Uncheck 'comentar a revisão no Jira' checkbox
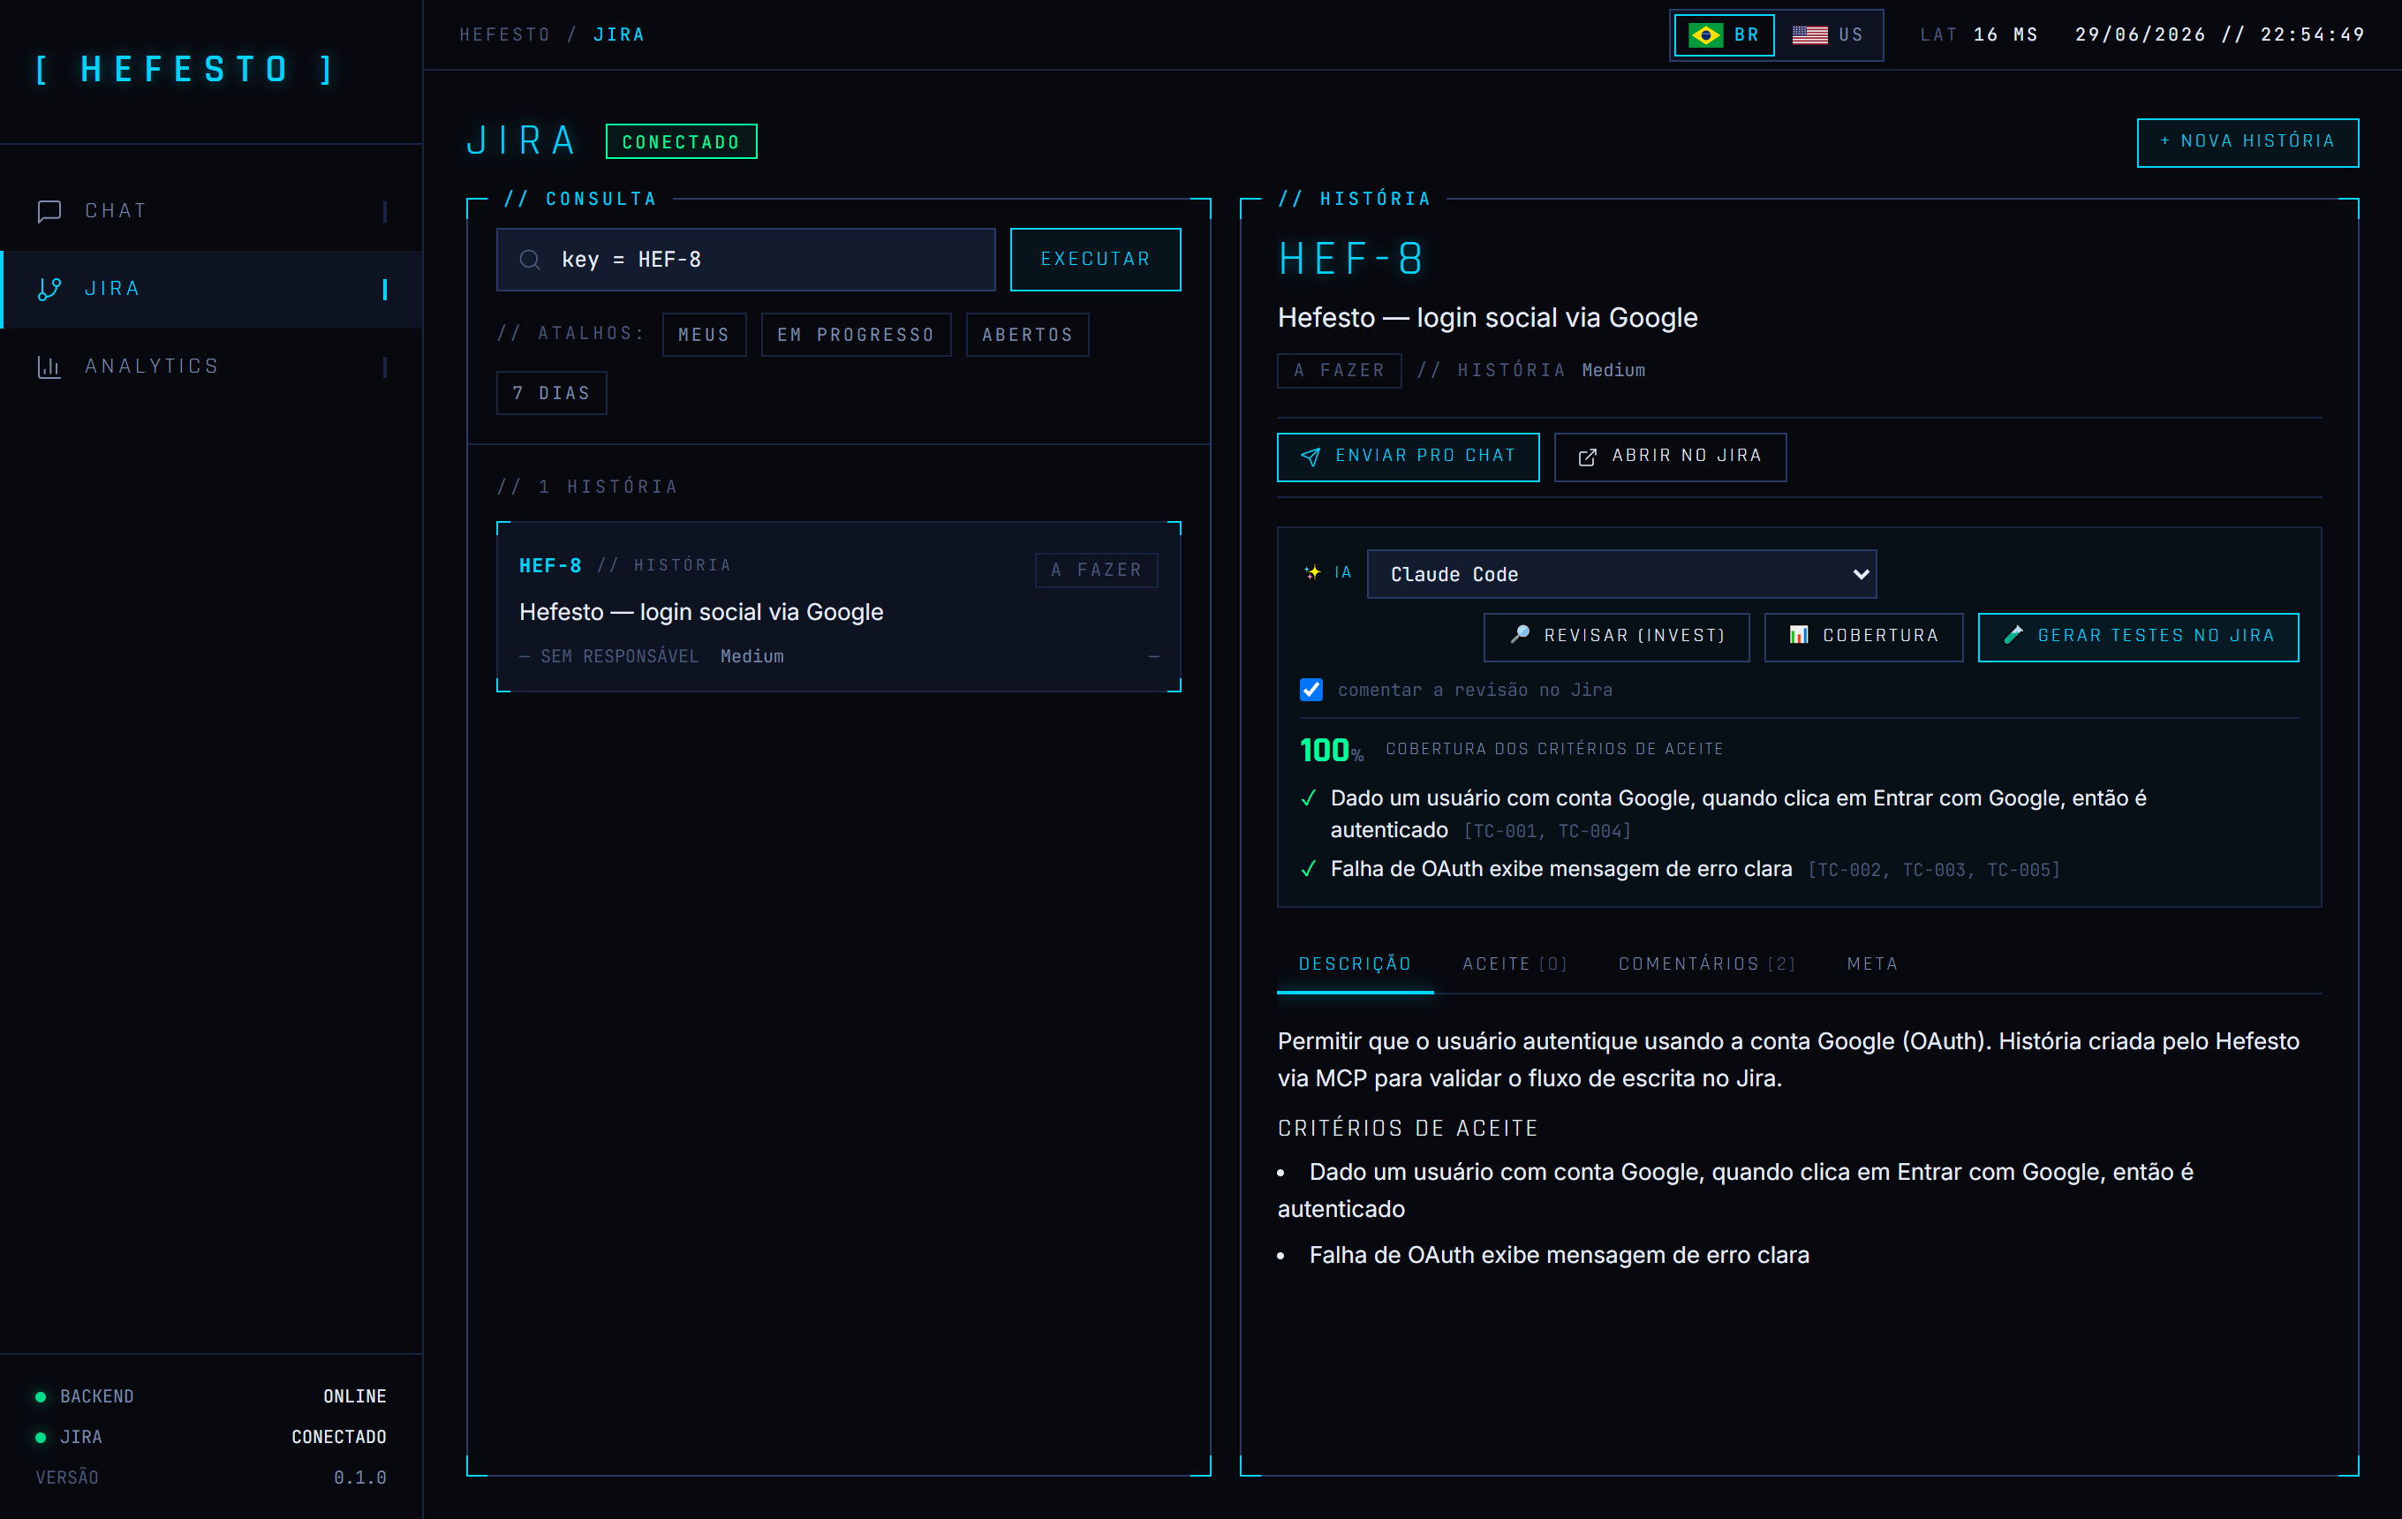2402x1519 pixels. click(1311, 691)
